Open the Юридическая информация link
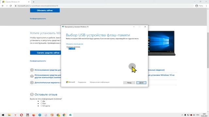Viewport: 209px width, 117px height. pyautogui.click(x=100, y=82)
